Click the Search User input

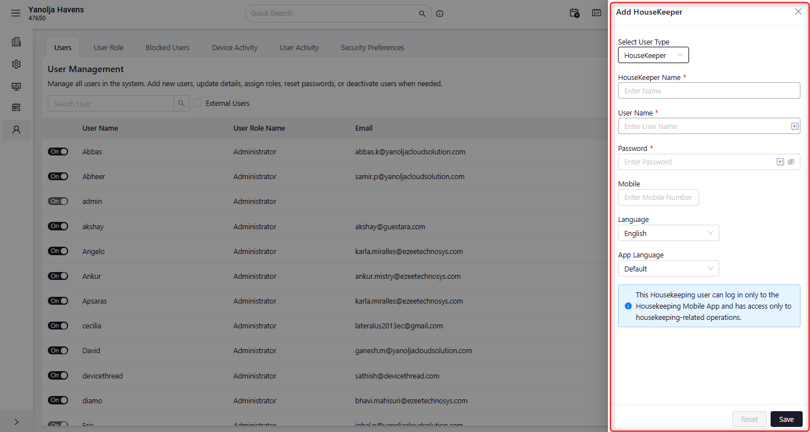(x=111, y=104)
